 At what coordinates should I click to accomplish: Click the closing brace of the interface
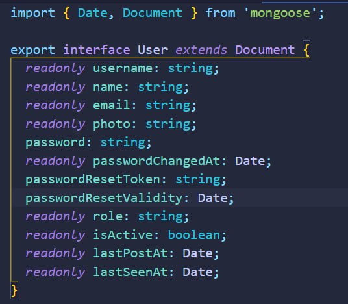[x=14, y=290]
